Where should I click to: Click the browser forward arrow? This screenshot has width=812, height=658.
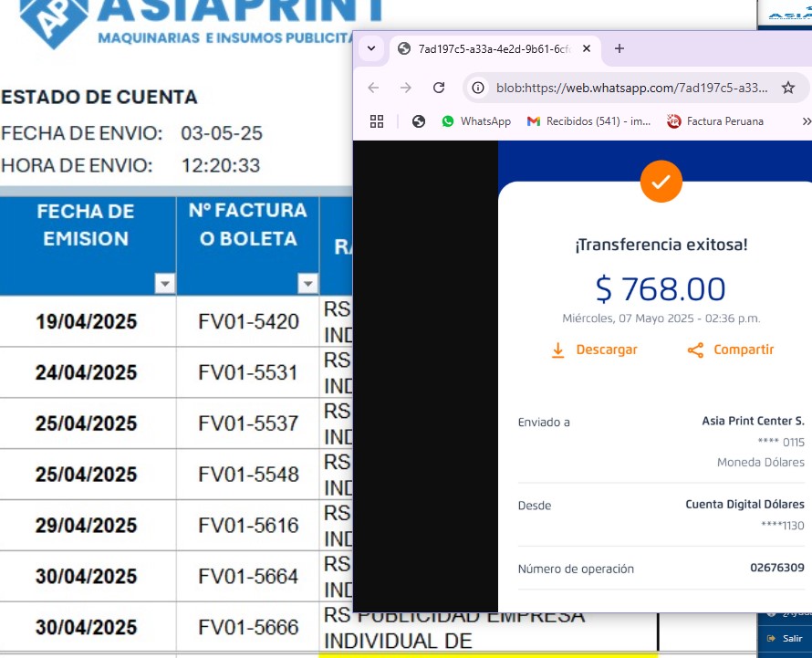tap(405, 88)
